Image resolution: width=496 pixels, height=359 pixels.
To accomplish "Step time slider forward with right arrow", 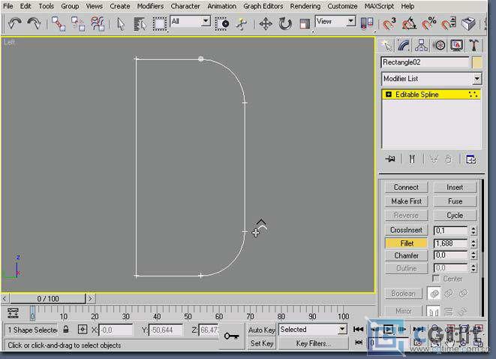I will [x=90, y=298].
